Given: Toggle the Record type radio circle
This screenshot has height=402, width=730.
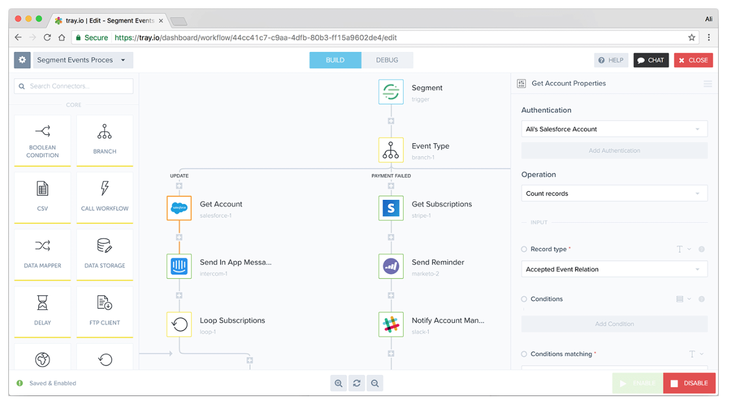Looking at the screenshot, I should click(524, 249).
